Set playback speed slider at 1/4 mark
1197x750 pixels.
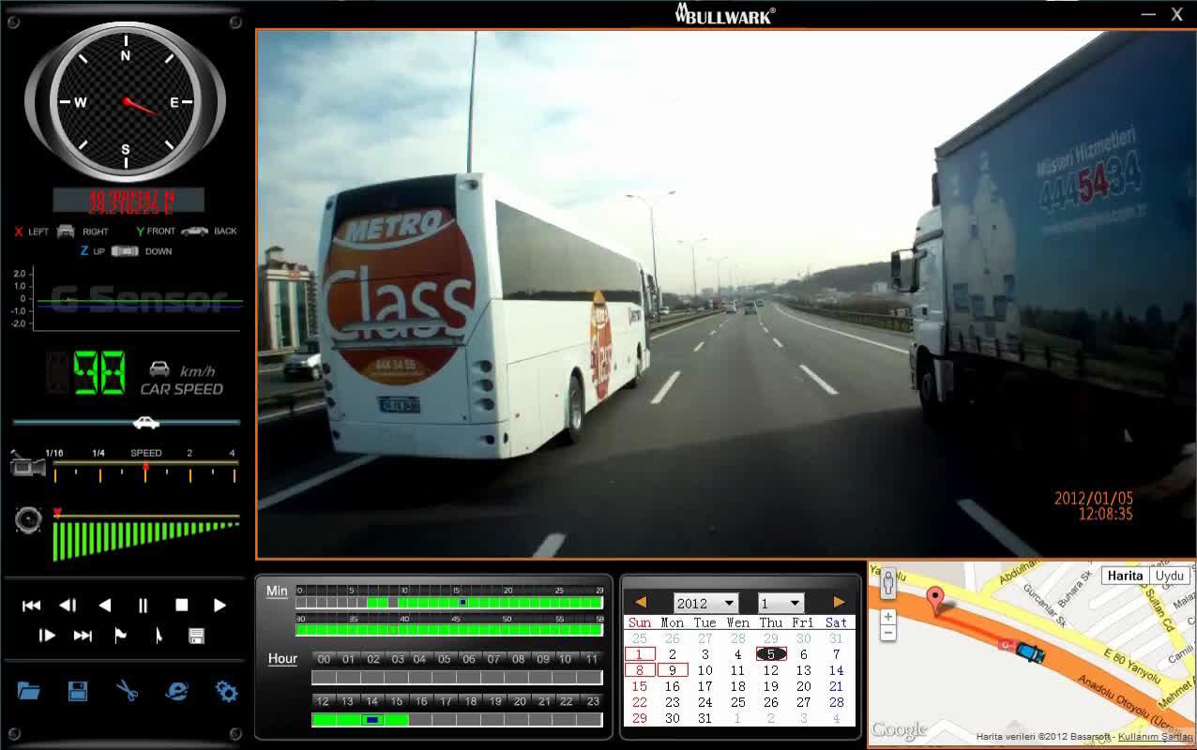[99, 475]
